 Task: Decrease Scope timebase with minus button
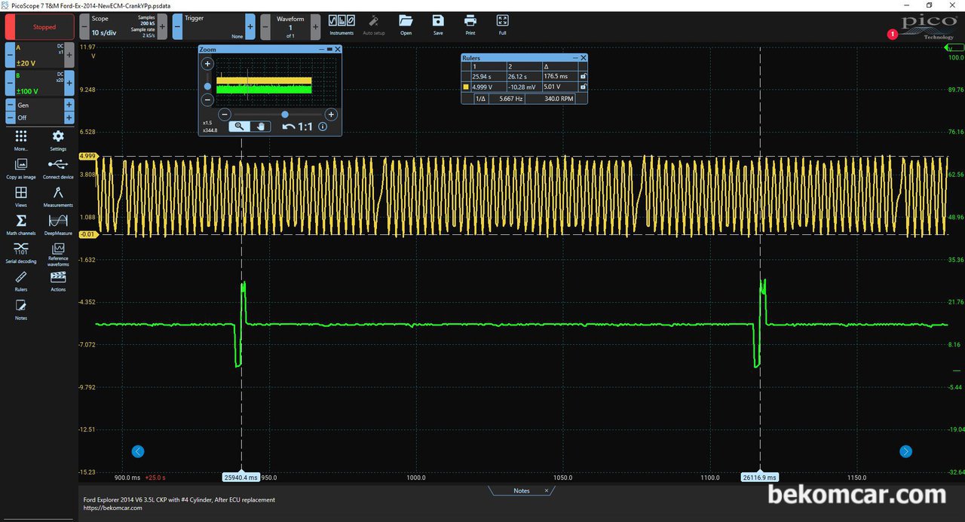pyautogui.click(x=84, y=27)
